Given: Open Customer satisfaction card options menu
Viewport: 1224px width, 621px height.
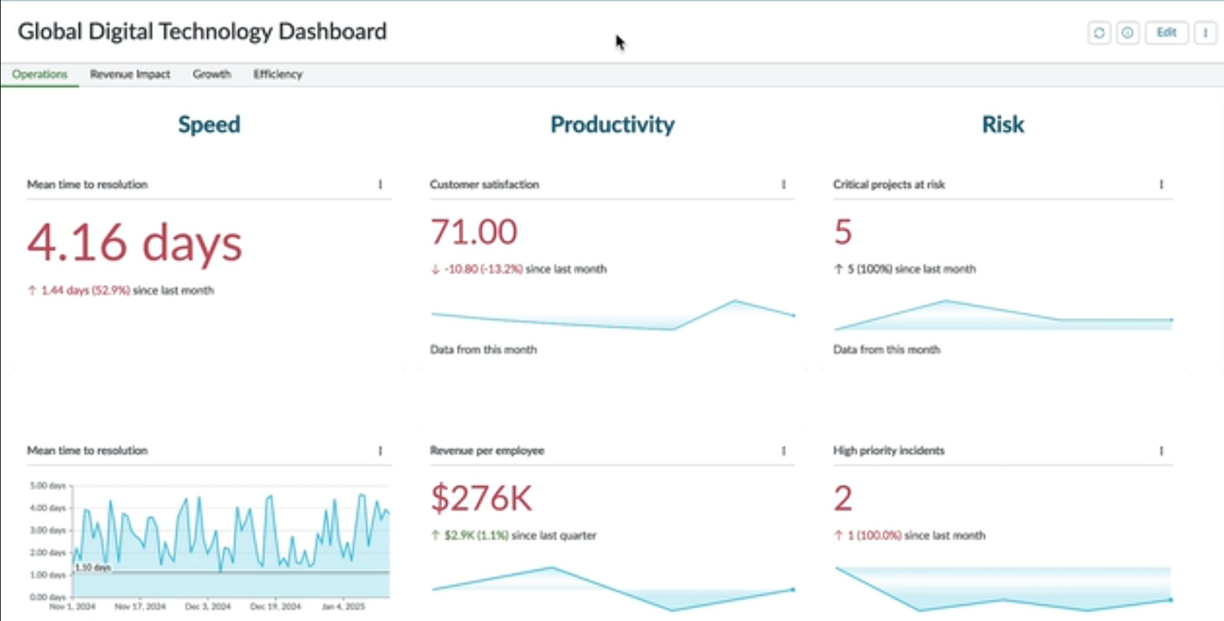Looking at the screenshot, I should click(x=783, y=184).
